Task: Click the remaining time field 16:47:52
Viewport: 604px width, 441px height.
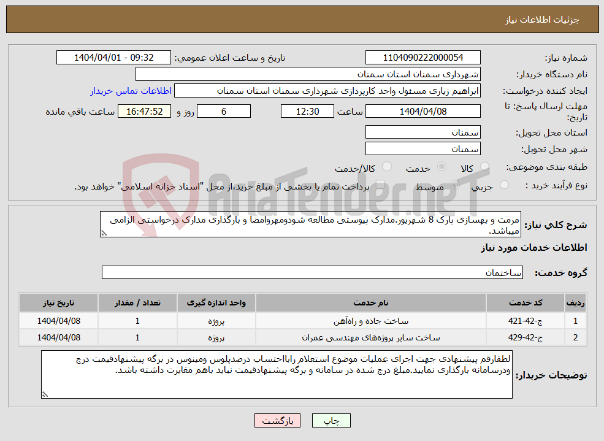Action: pos(145,111)
